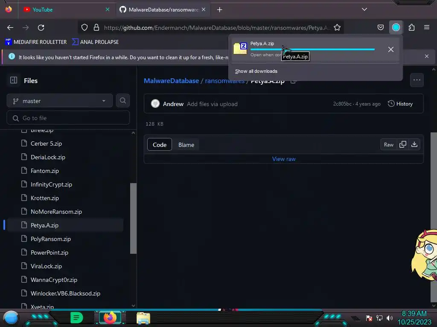Click the View raw link

pos(284,159)
